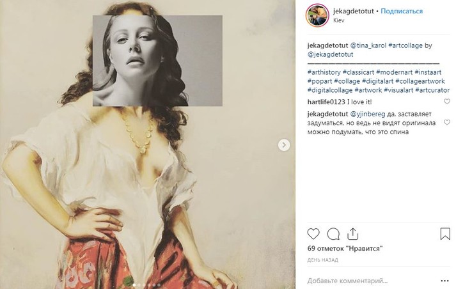Open the #arthistory hashtag
The width and height of the screenshot is (456, 289).
click(x=324, y=72)
